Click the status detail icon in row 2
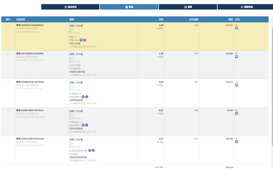Screen dimensions: 273x170 pyautogui.click(x=237, y=56)
